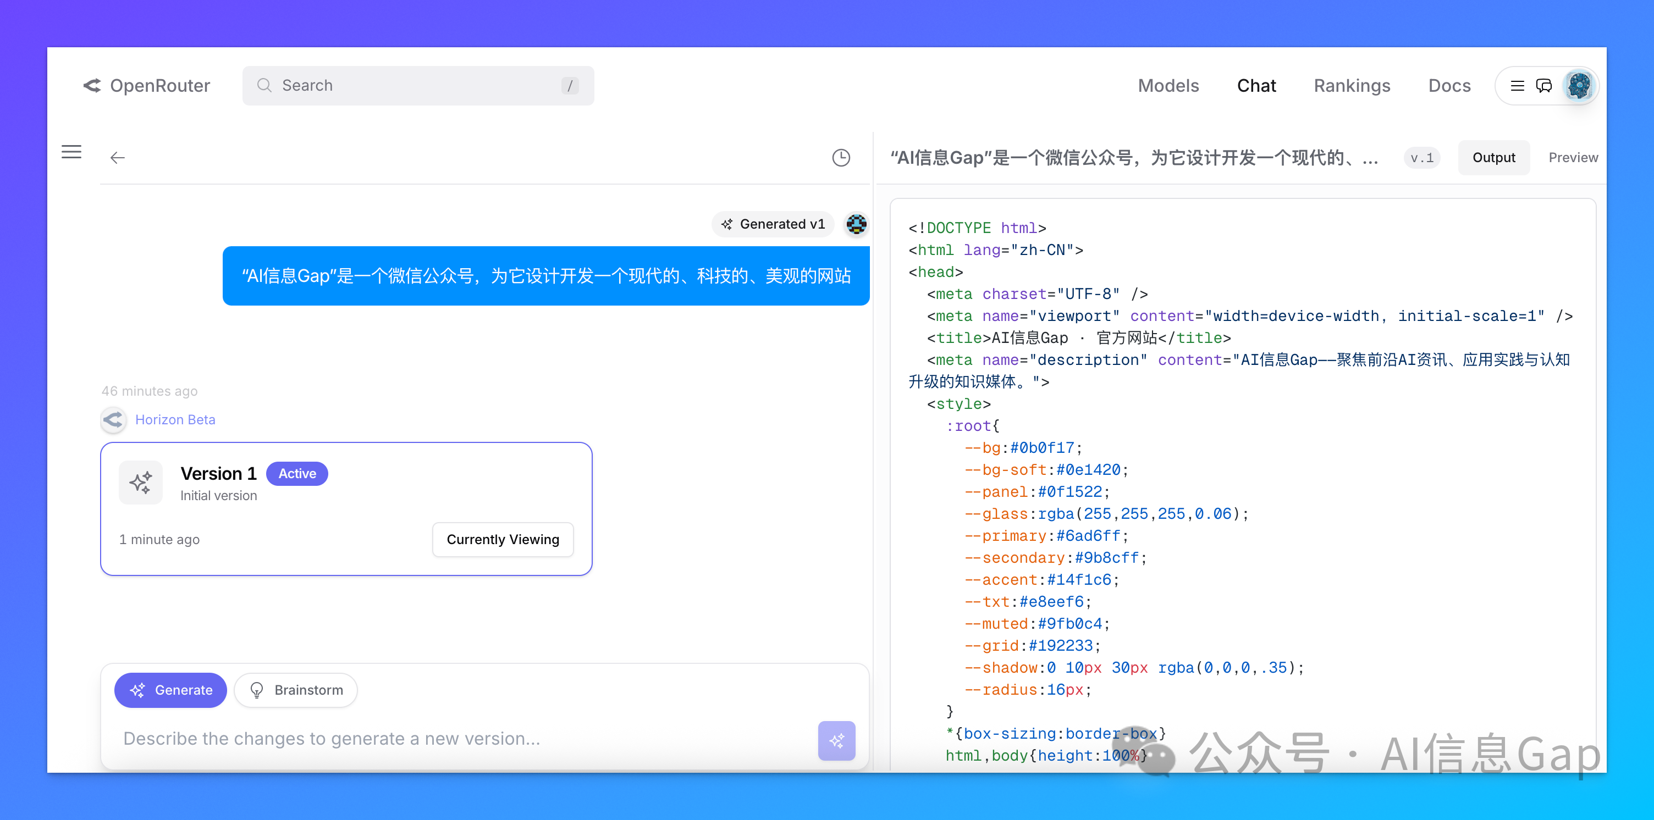Image resolution: width=1654 pixels, height=820 pixels.
Task: Click the ':root{' code line
Action: click(x=973, y=426)
